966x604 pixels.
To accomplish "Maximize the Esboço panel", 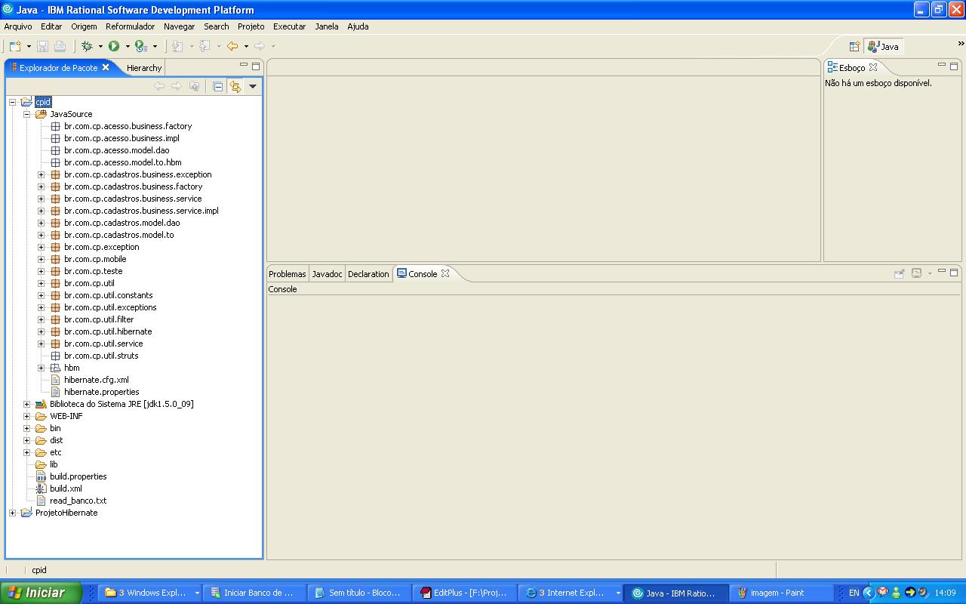I will point(954,66).
